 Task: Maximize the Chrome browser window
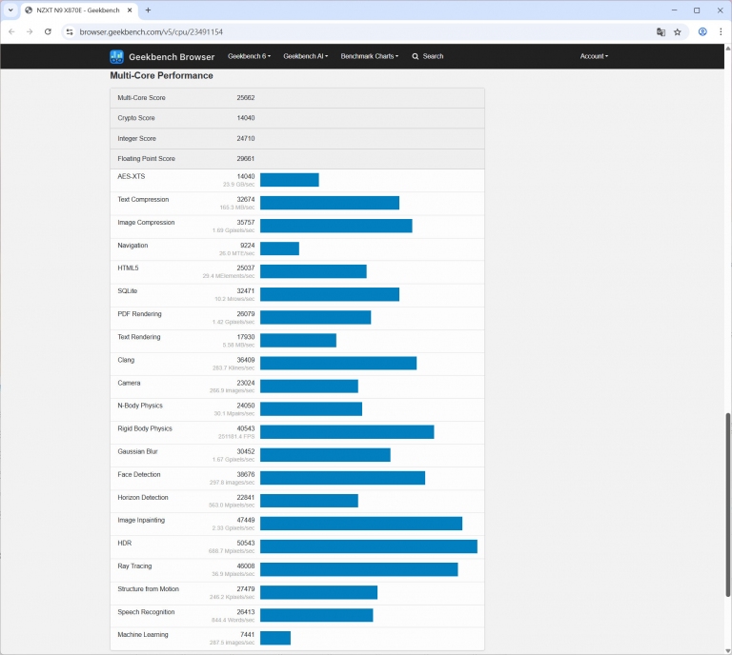(x=697, y=10)
